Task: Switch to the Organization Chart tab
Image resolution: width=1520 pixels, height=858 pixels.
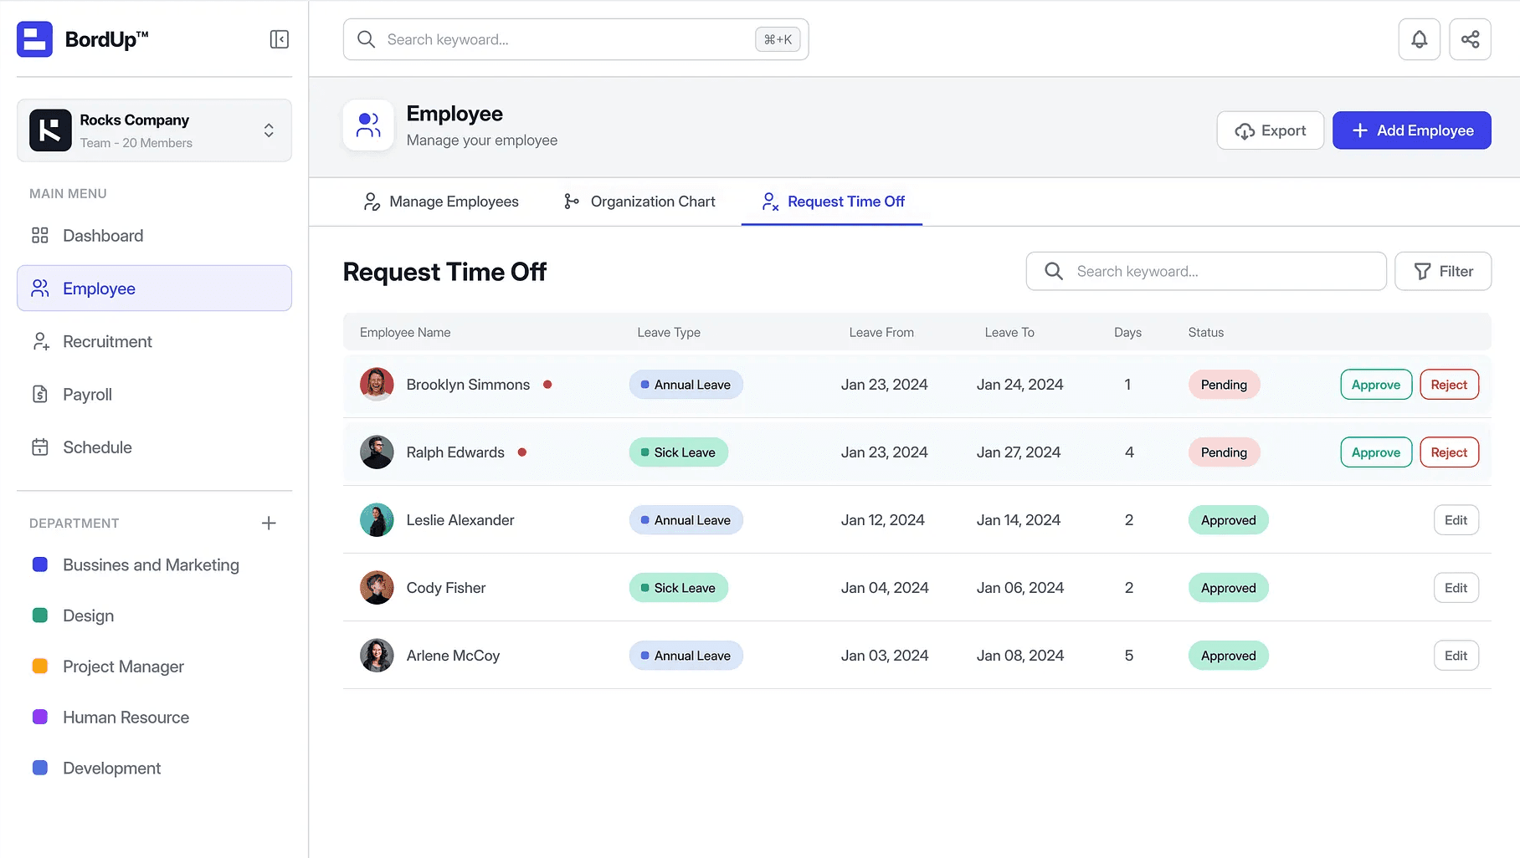Action: click(x=652, y=202)
